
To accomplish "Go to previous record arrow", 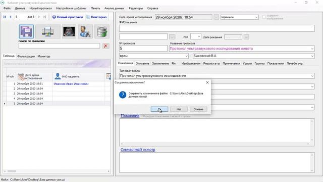I will pos(11,17).
